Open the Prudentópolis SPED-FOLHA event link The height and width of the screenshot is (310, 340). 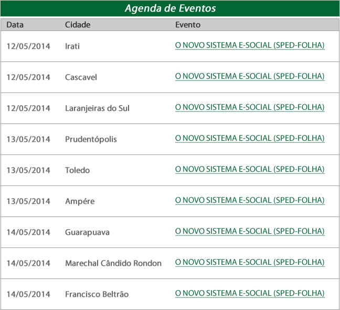(250, 139)
